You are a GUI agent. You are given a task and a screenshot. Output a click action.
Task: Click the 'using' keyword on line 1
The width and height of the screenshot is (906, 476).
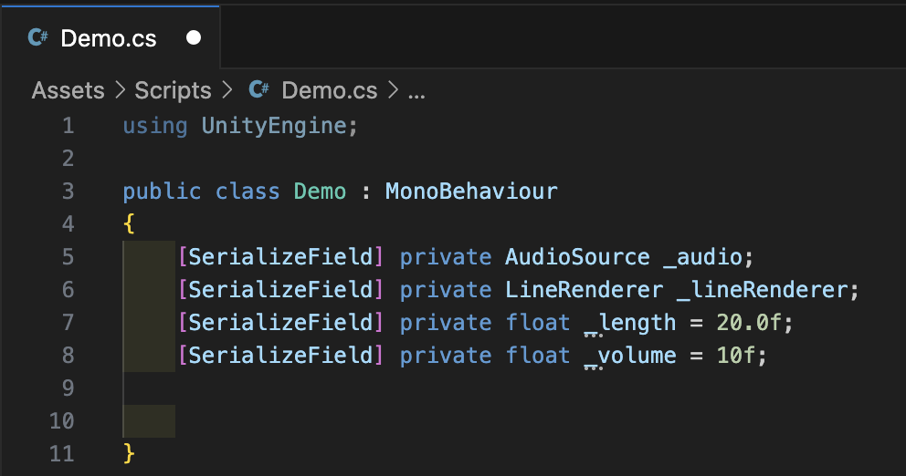pyautogui.click(x=155, y=126)
